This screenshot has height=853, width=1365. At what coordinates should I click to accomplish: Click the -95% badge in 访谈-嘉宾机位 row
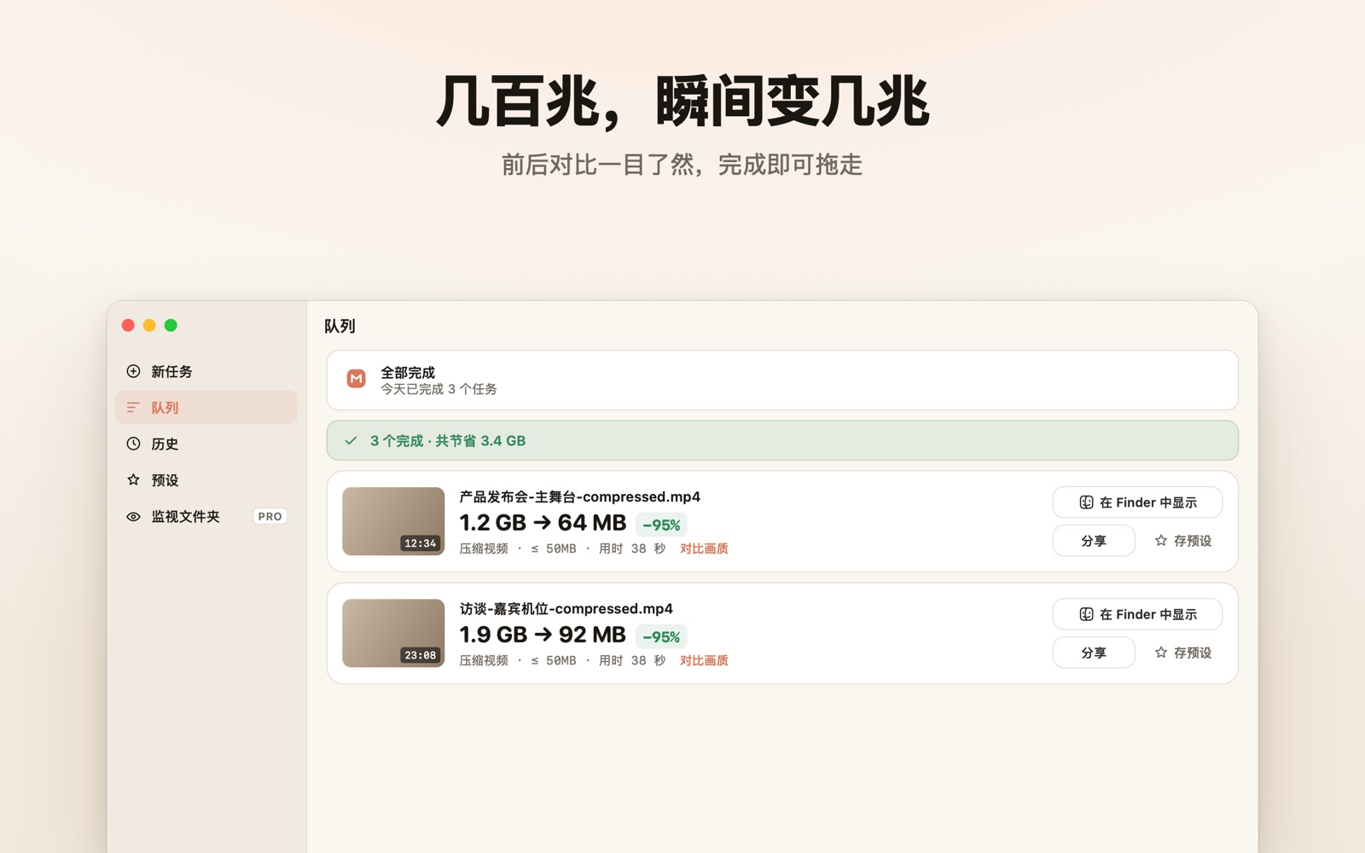pyautogui.click(x=661, y=636)
